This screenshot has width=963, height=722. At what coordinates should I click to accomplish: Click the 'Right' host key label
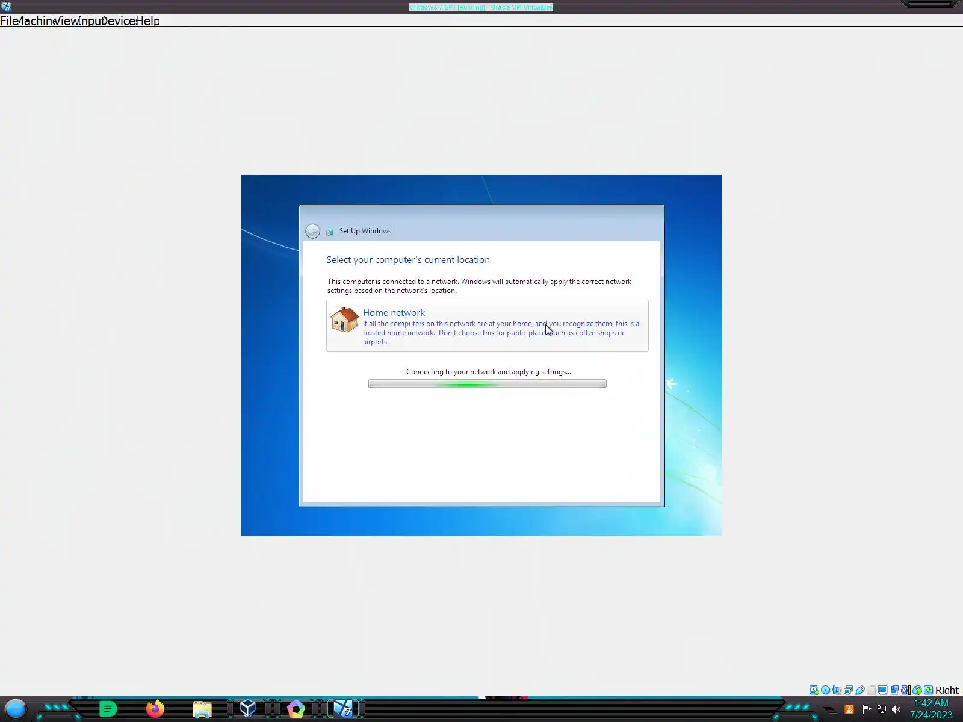947,690
